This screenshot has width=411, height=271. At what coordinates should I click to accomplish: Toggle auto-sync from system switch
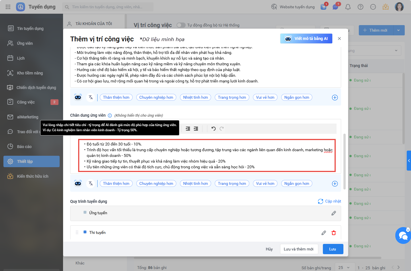click(181, 25)
